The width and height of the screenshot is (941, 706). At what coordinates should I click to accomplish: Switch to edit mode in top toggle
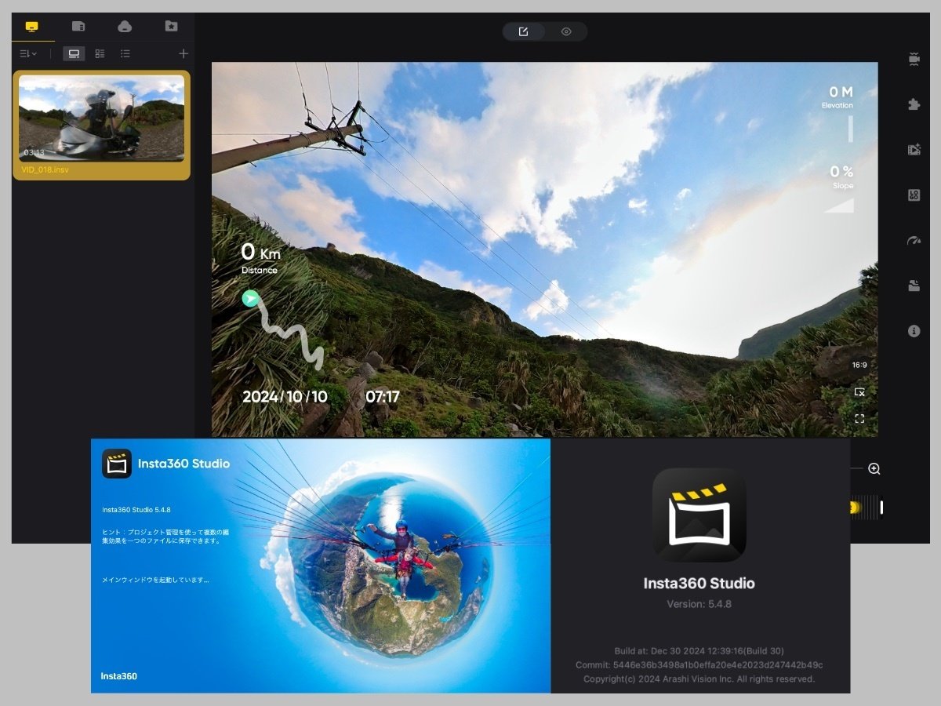[524, 32]
